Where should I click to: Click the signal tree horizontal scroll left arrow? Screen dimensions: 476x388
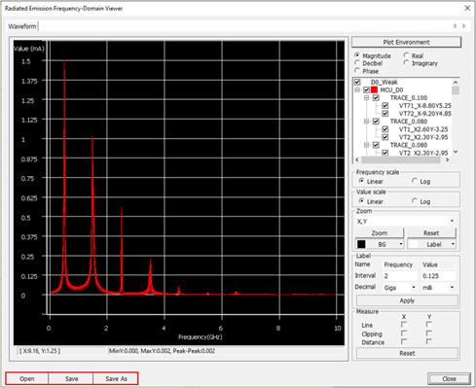point(357,159)
